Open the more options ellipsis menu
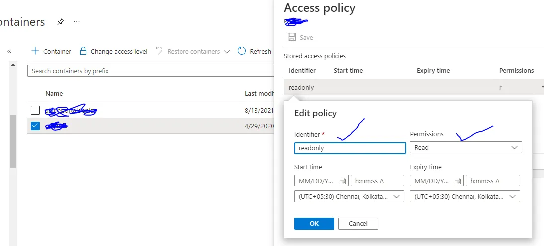The width and height of the screenshot is (544, 246). point(77,22)
